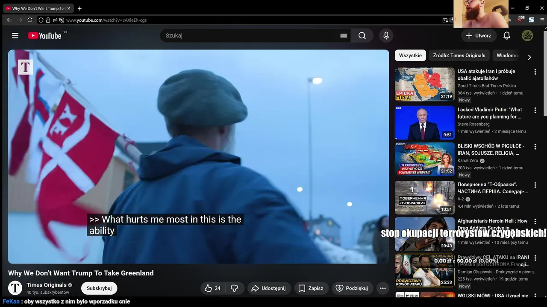The image size is (547, 307).
Task: Click video title 'Why We Don't Want Trump To Take Greenland'
Action: [81, 273]
